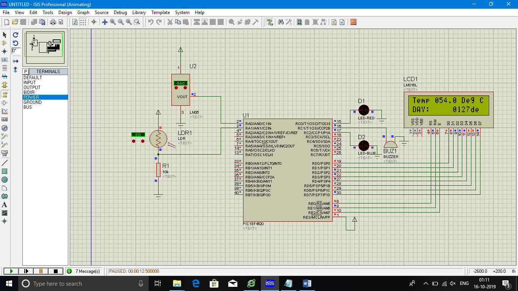This screenshot has height=291, width=518.
Task: Click the rotation angle field
Action: pyautogui.click(x=16, y=51)
